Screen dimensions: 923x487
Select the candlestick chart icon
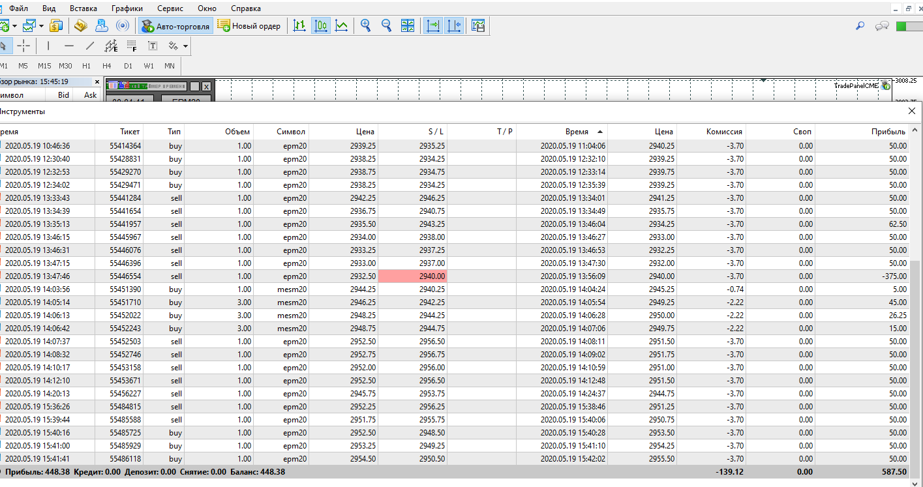click(320, 26)
